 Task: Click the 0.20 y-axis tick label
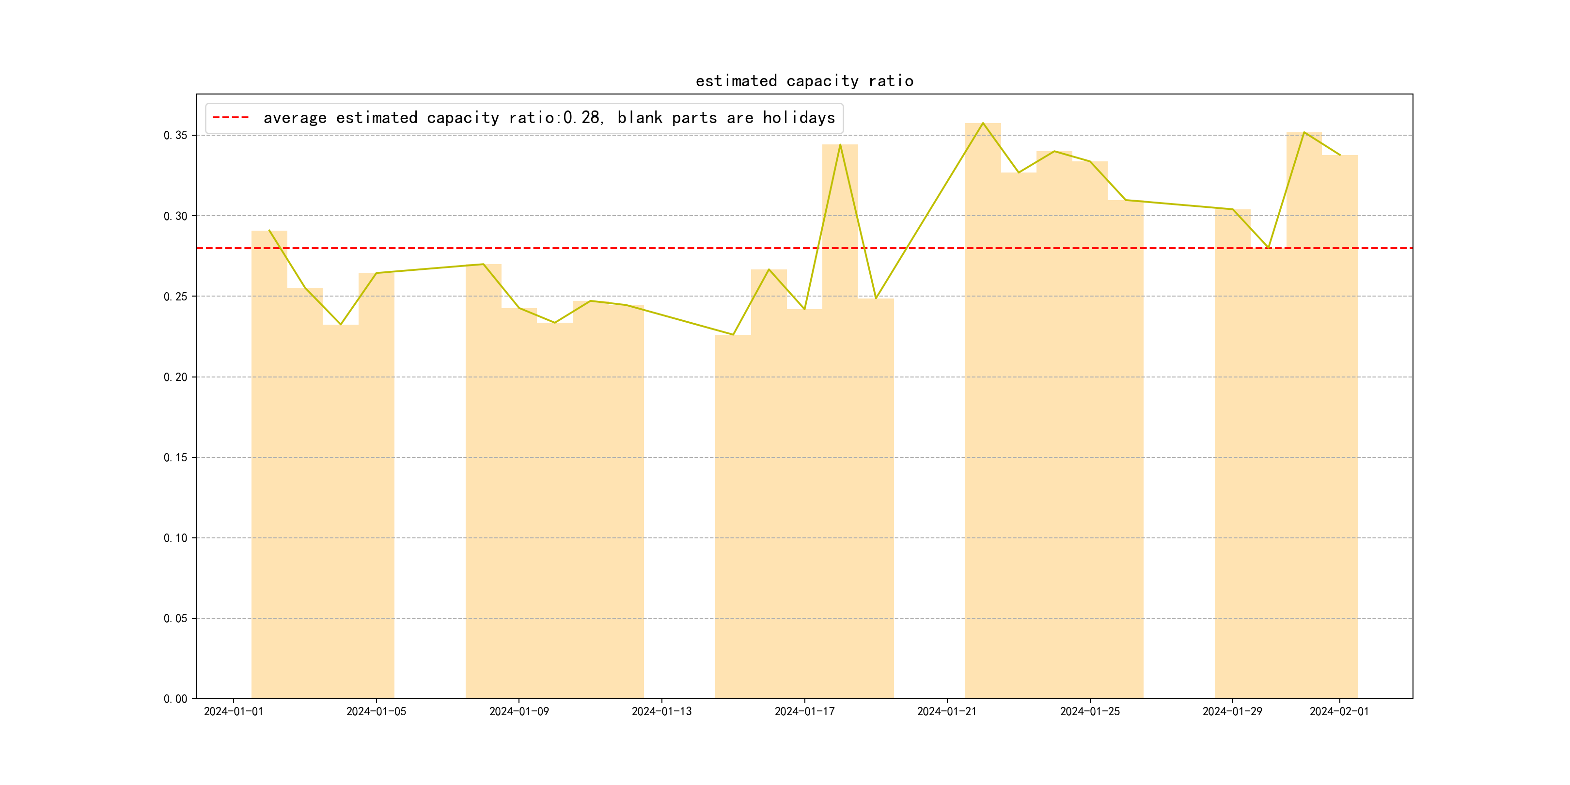pyautogui.click(x=175, y=377)
